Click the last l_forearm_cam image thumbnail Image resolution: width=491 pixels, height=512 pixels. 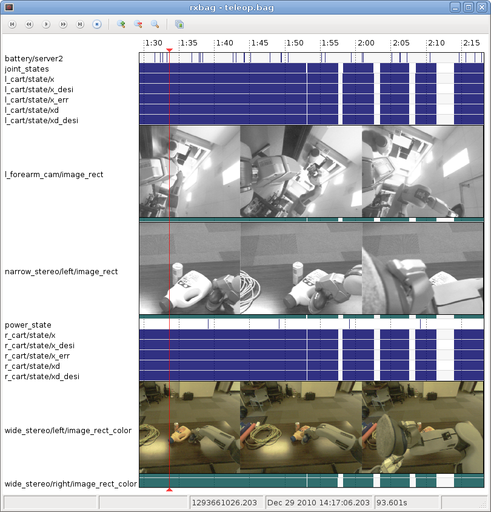423,171
